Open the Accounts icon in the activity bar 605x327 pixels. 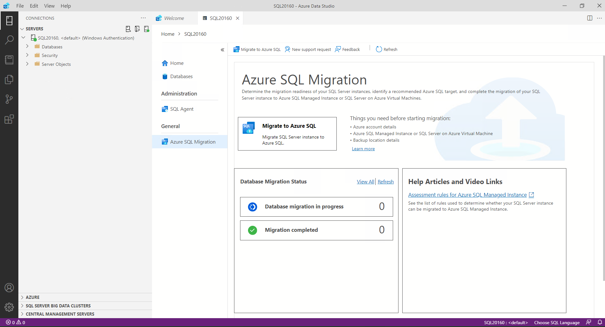tap(9, 287)
